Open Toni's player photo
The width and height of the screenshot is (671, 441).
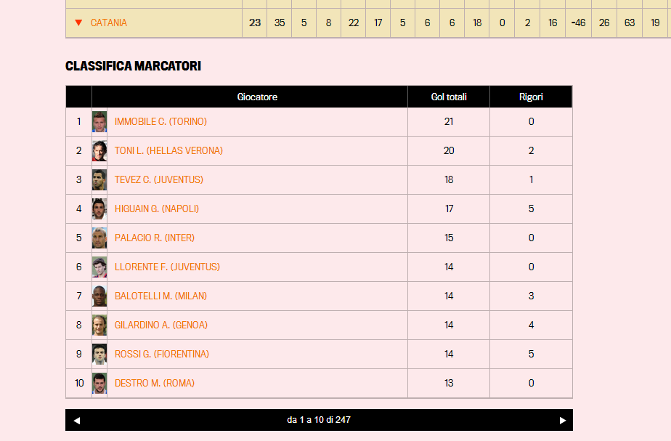tap(99, 151)
